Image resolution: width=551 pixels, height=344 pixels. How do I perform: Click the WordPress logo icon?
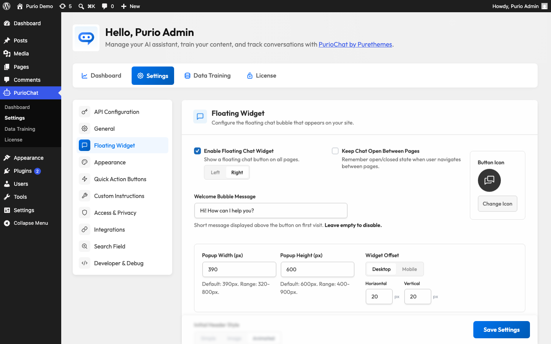click(7, 6)
